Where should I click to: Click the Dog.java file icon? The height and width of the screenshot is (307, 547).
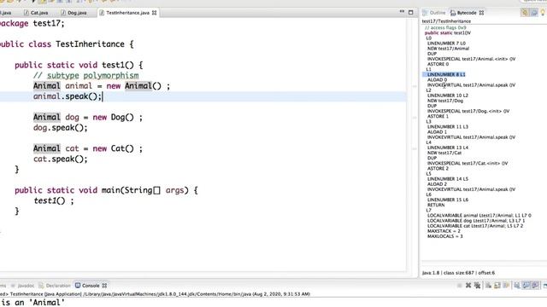pos(63,13)
